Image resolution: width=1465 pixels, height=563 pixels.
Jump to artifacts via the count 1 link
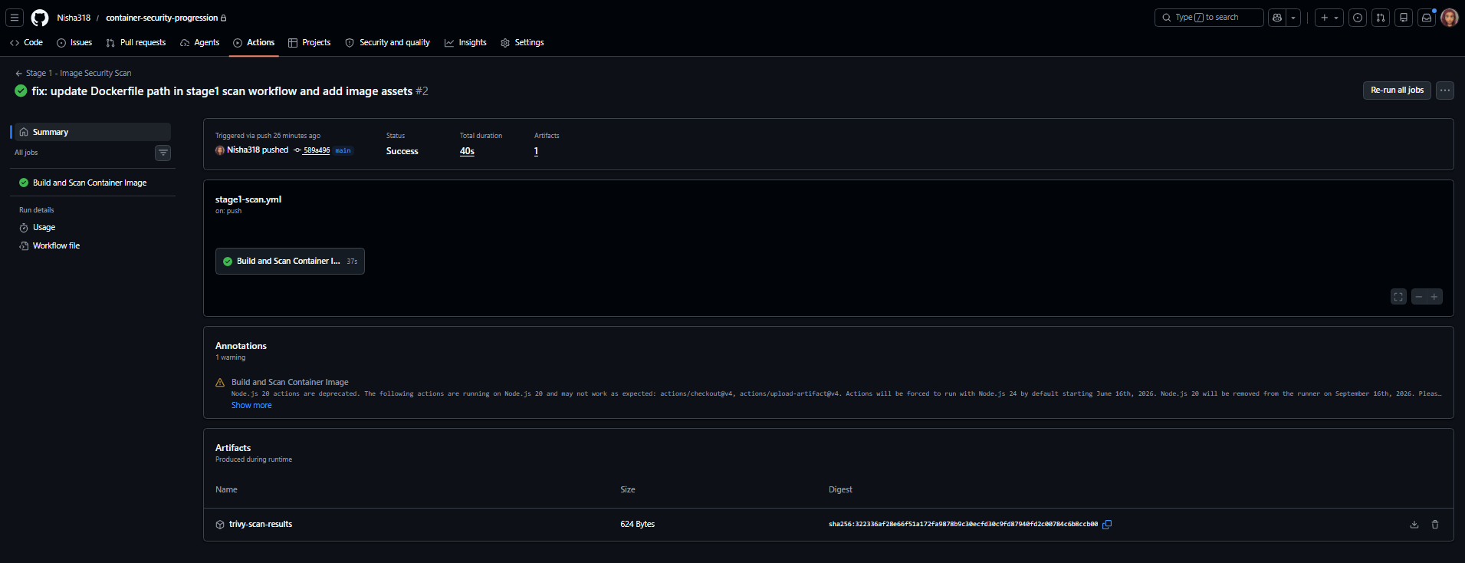pos(536,151)
